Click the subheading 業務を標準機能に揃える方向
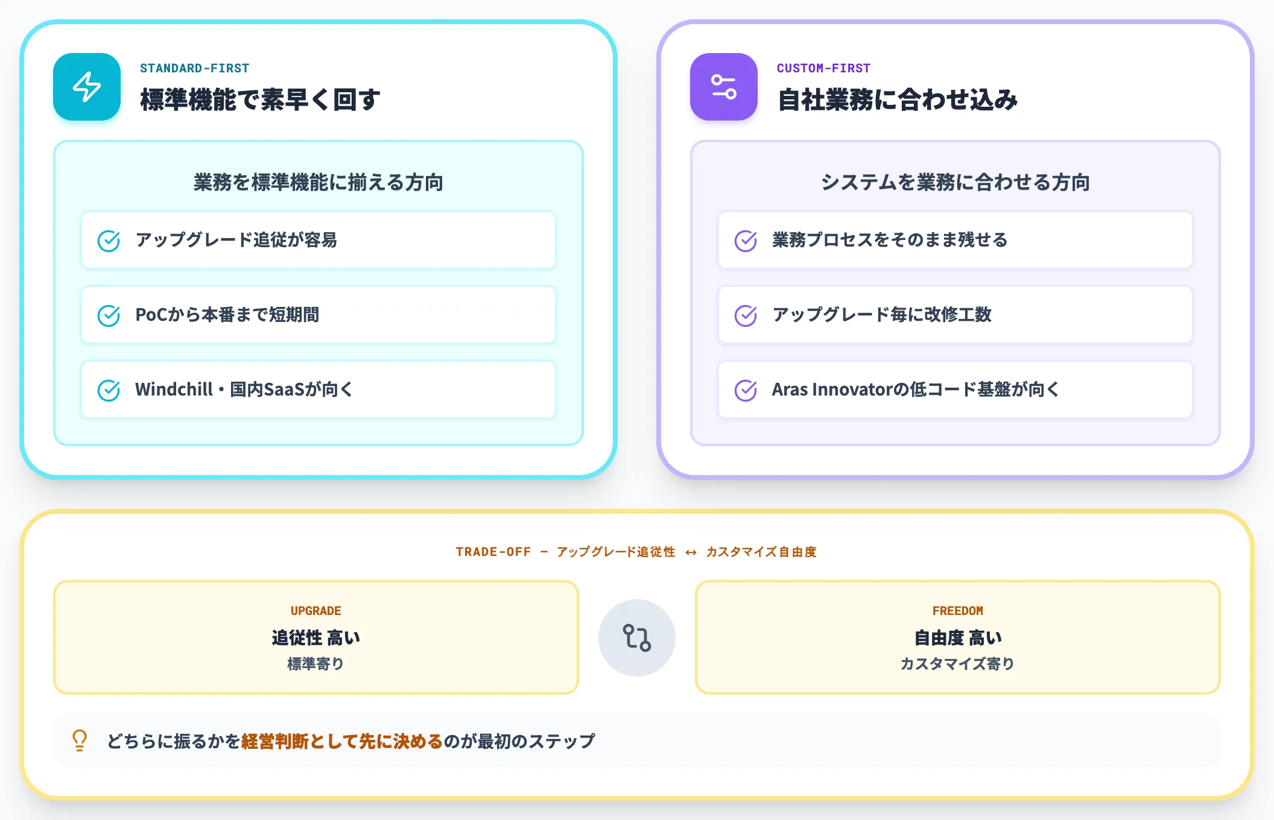The width and height of the screenshot is (1274, 820). tap(318, 182)
